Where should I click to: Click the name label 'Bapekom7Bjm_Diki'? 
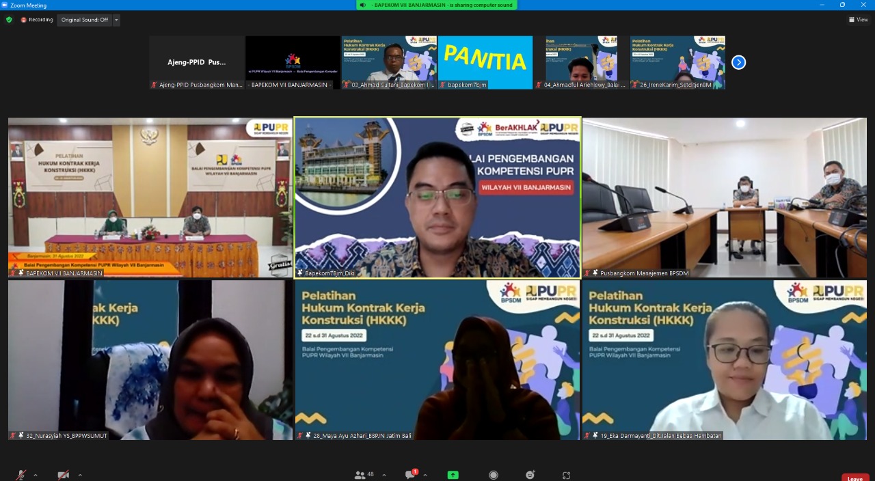329,273
